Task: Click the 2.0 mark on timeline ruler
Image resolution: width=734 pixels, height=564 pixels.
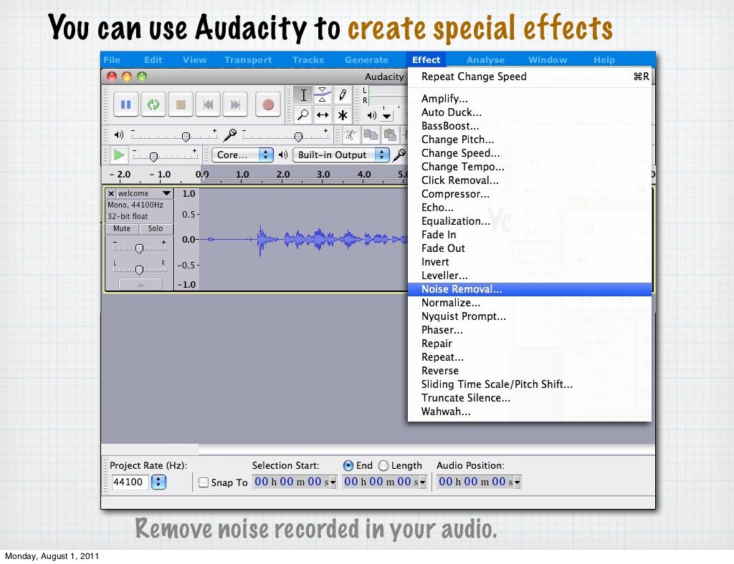Action: pos(282,175)
